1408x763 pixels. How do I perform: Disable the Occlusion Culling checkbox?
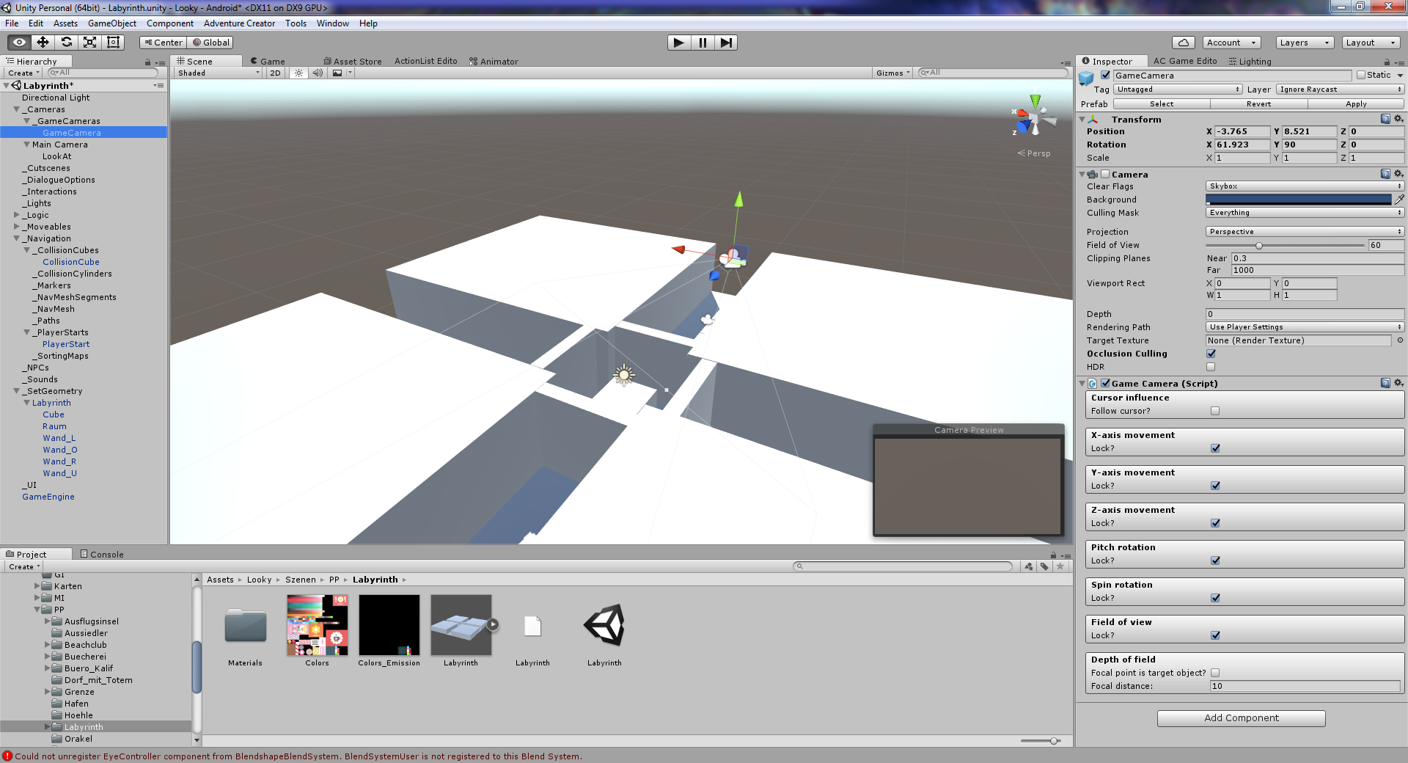(x=1211, y=354)
